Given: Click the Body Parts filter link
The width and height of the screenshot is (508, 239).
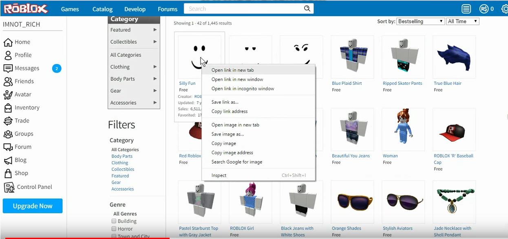Looking at the screenshot, I should (122, 156).
